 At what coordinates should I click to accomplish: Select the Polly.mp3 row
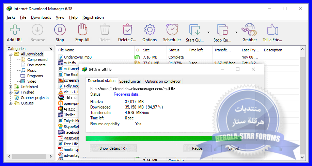pos(69,86)
